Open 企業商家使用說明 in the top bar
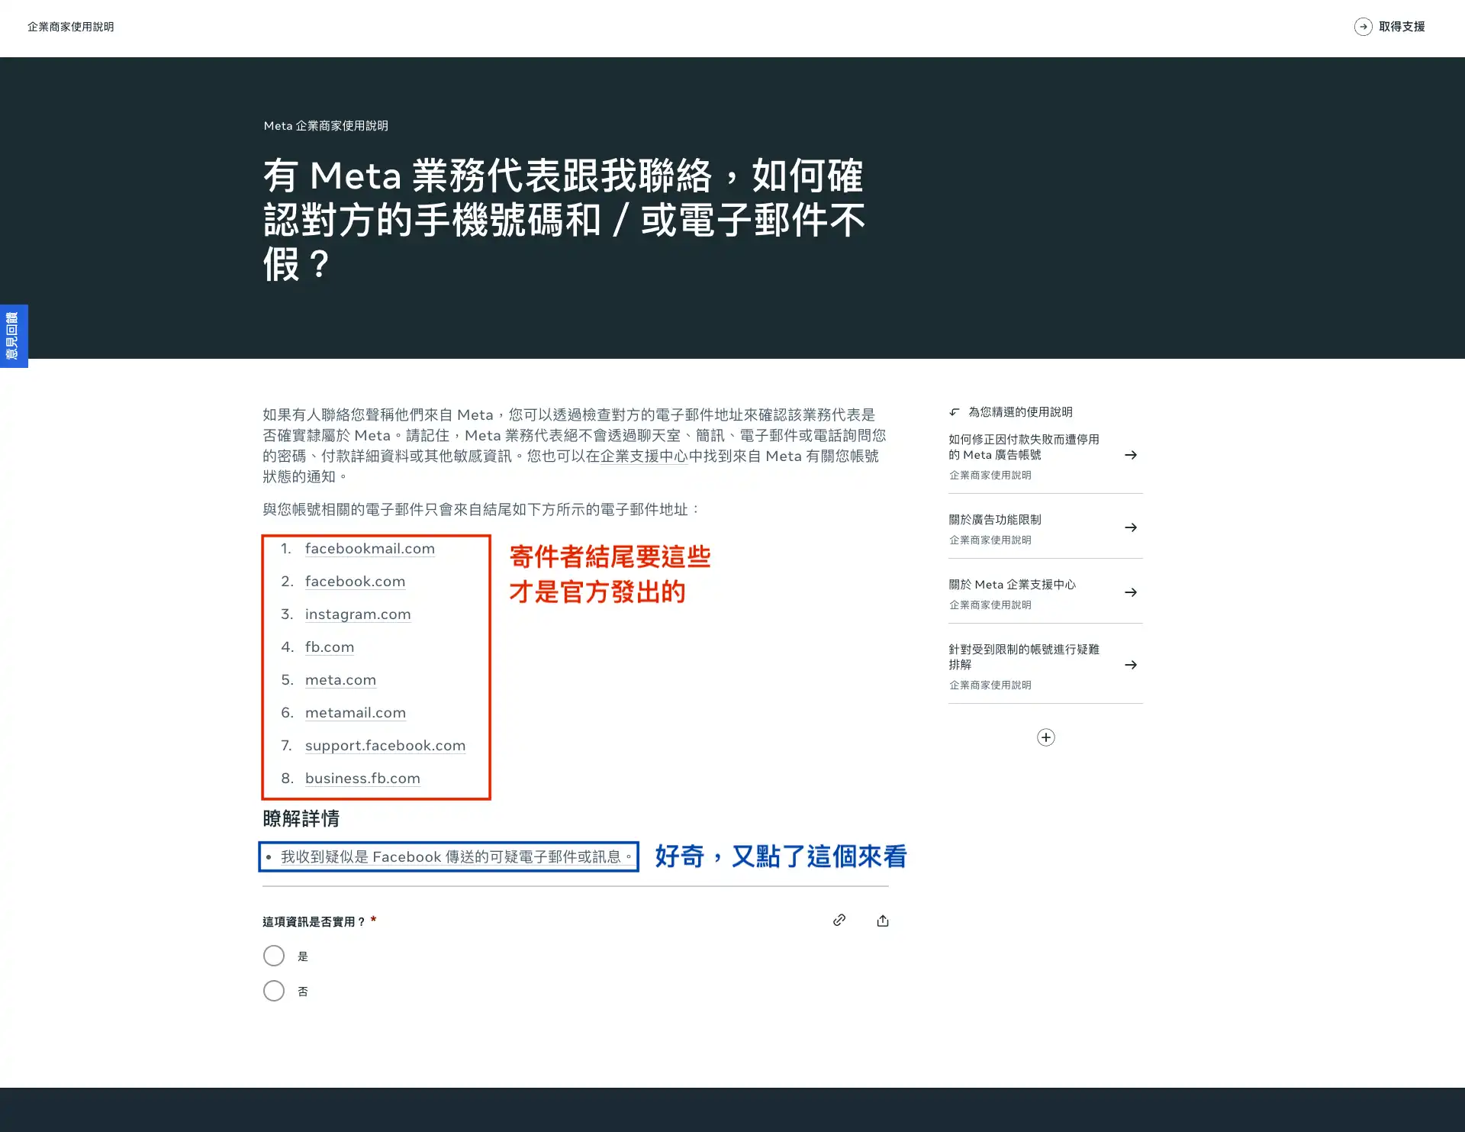The width and height of the screenshot is (1465, 1132). pyautogui.click(x=70, y=27)
